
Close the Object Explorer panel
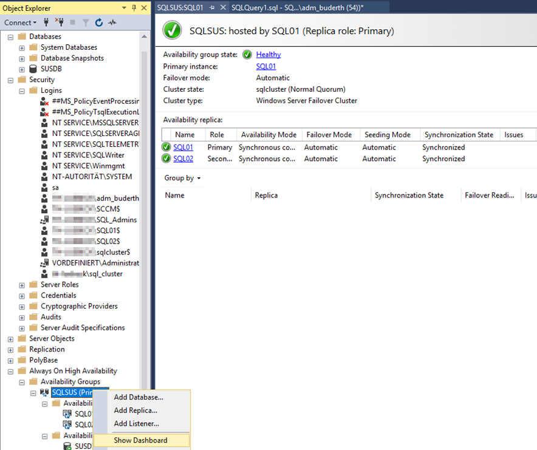pos(144,8)
